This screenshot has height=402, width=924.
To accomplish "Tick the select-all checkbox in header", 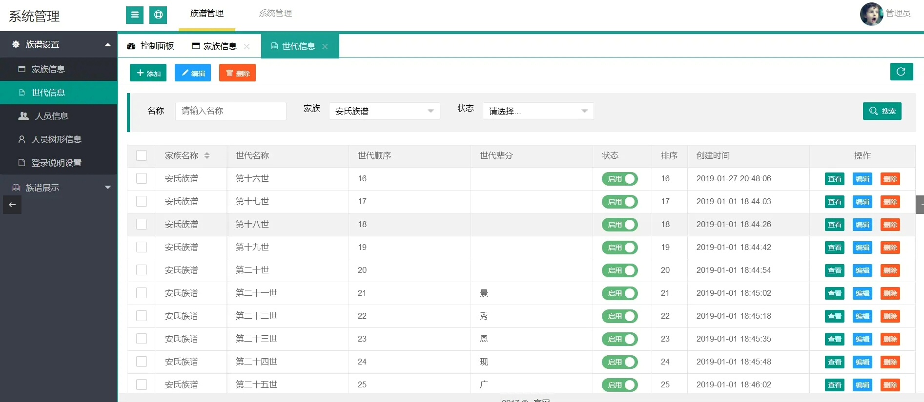I will click(x=142, y=155).
